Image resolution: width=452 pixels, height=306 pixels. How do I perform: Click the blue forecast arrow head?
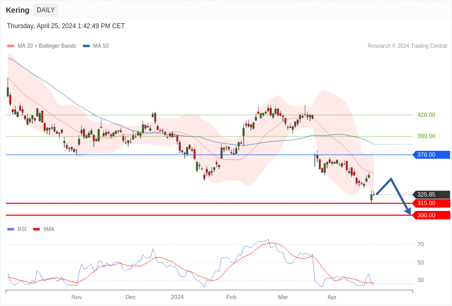coord(408,211)
